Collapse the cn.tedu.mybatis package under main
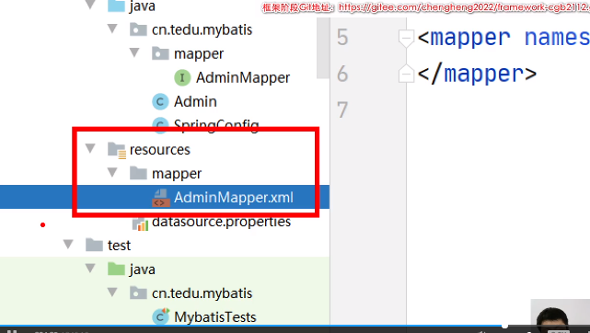 (x=112, y=29)
